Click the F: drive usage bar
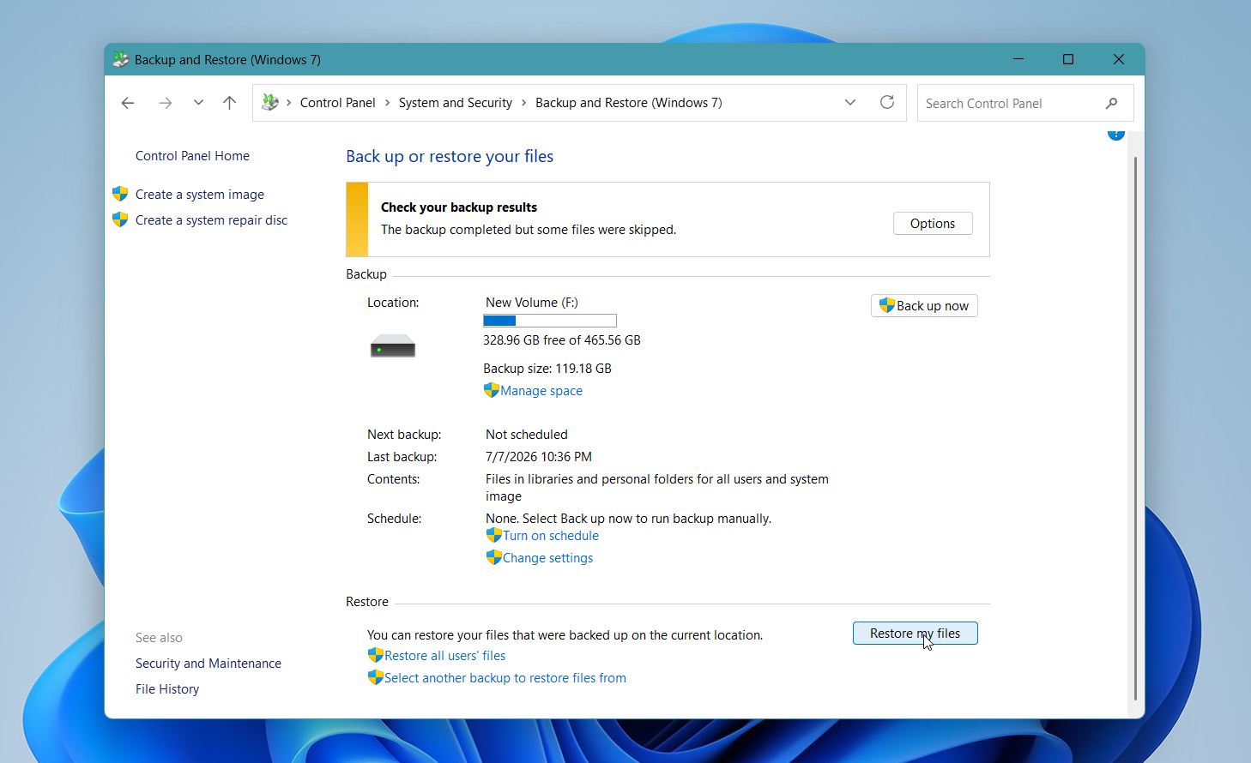Viewport: 1251px width, 763px height. click(550, 321)
